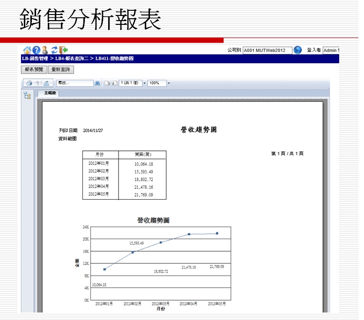Click table value 21,478.16
This screenshot has height=320, width=364.
click(x=144, y=187)
